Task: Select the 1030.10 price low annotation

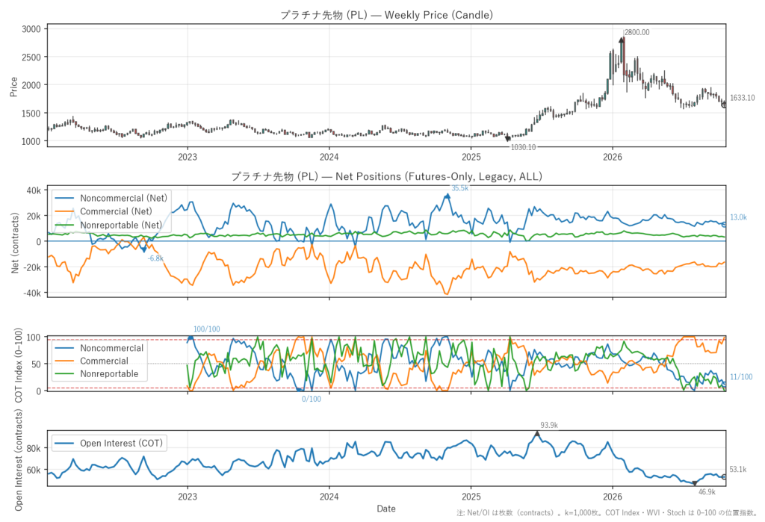Action: (x=523, y=147)
